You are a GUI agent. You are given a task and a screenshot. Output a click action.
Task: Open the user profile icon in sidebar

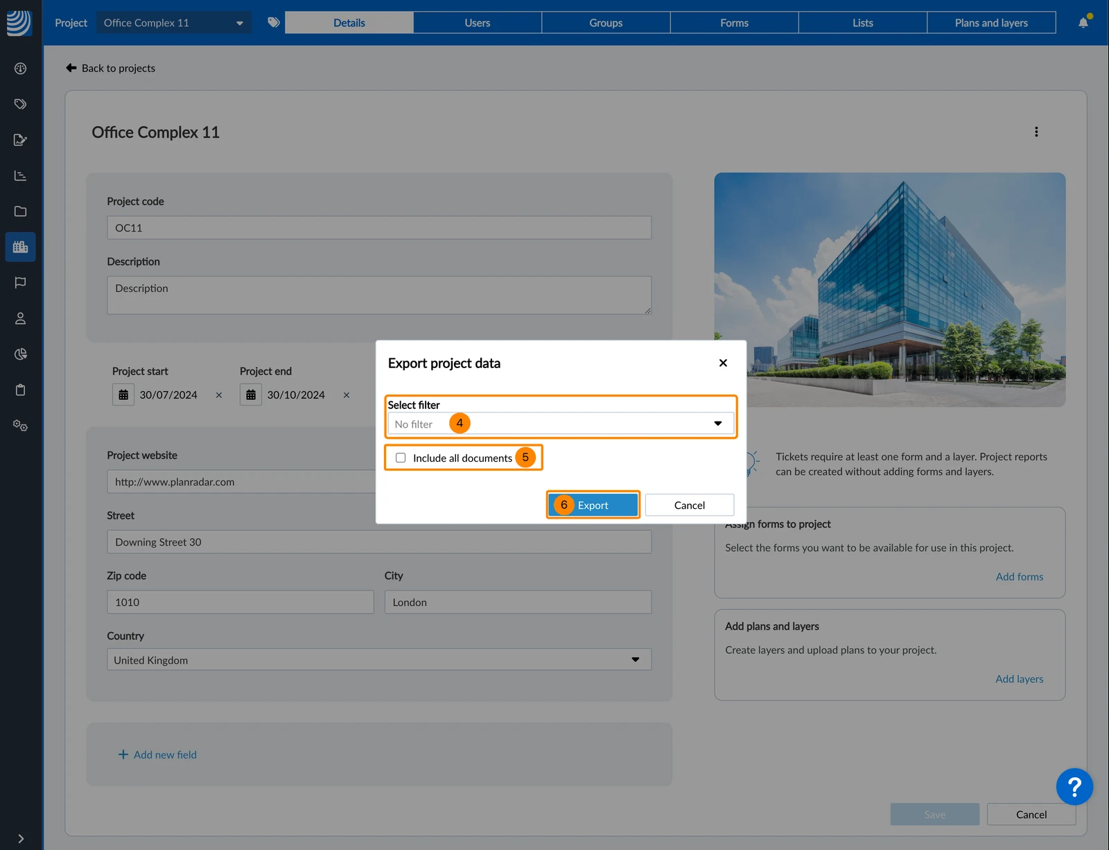(x=20, y=318)
